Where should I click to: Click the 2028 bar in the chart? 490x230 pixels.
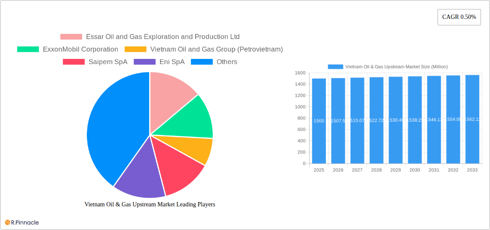point(377,120)
